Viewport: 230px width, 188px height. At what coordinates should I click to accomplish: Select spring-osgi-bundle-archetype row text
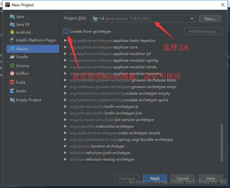[121, 140]
